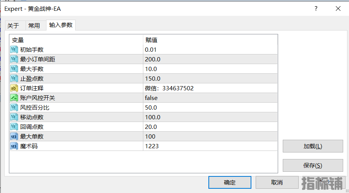Select the 止盈点数 variable name
The image size is (349, 193).
click(x=32, y=78)
